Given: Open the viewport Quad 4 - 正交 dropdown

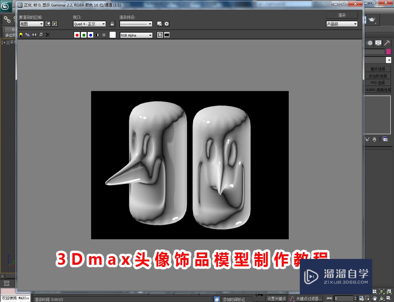Looking at the screenshot, I should click(x=90, y=24).
